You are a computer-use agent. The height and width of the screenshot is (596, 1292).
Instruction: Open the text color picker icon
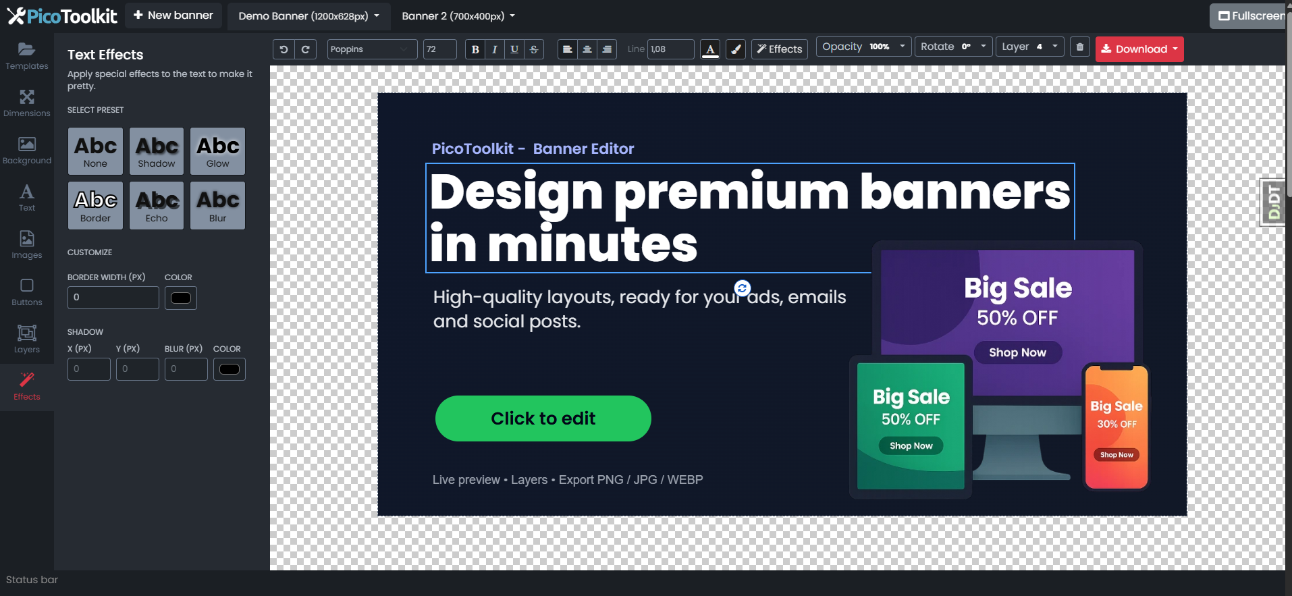click(710, 49)
